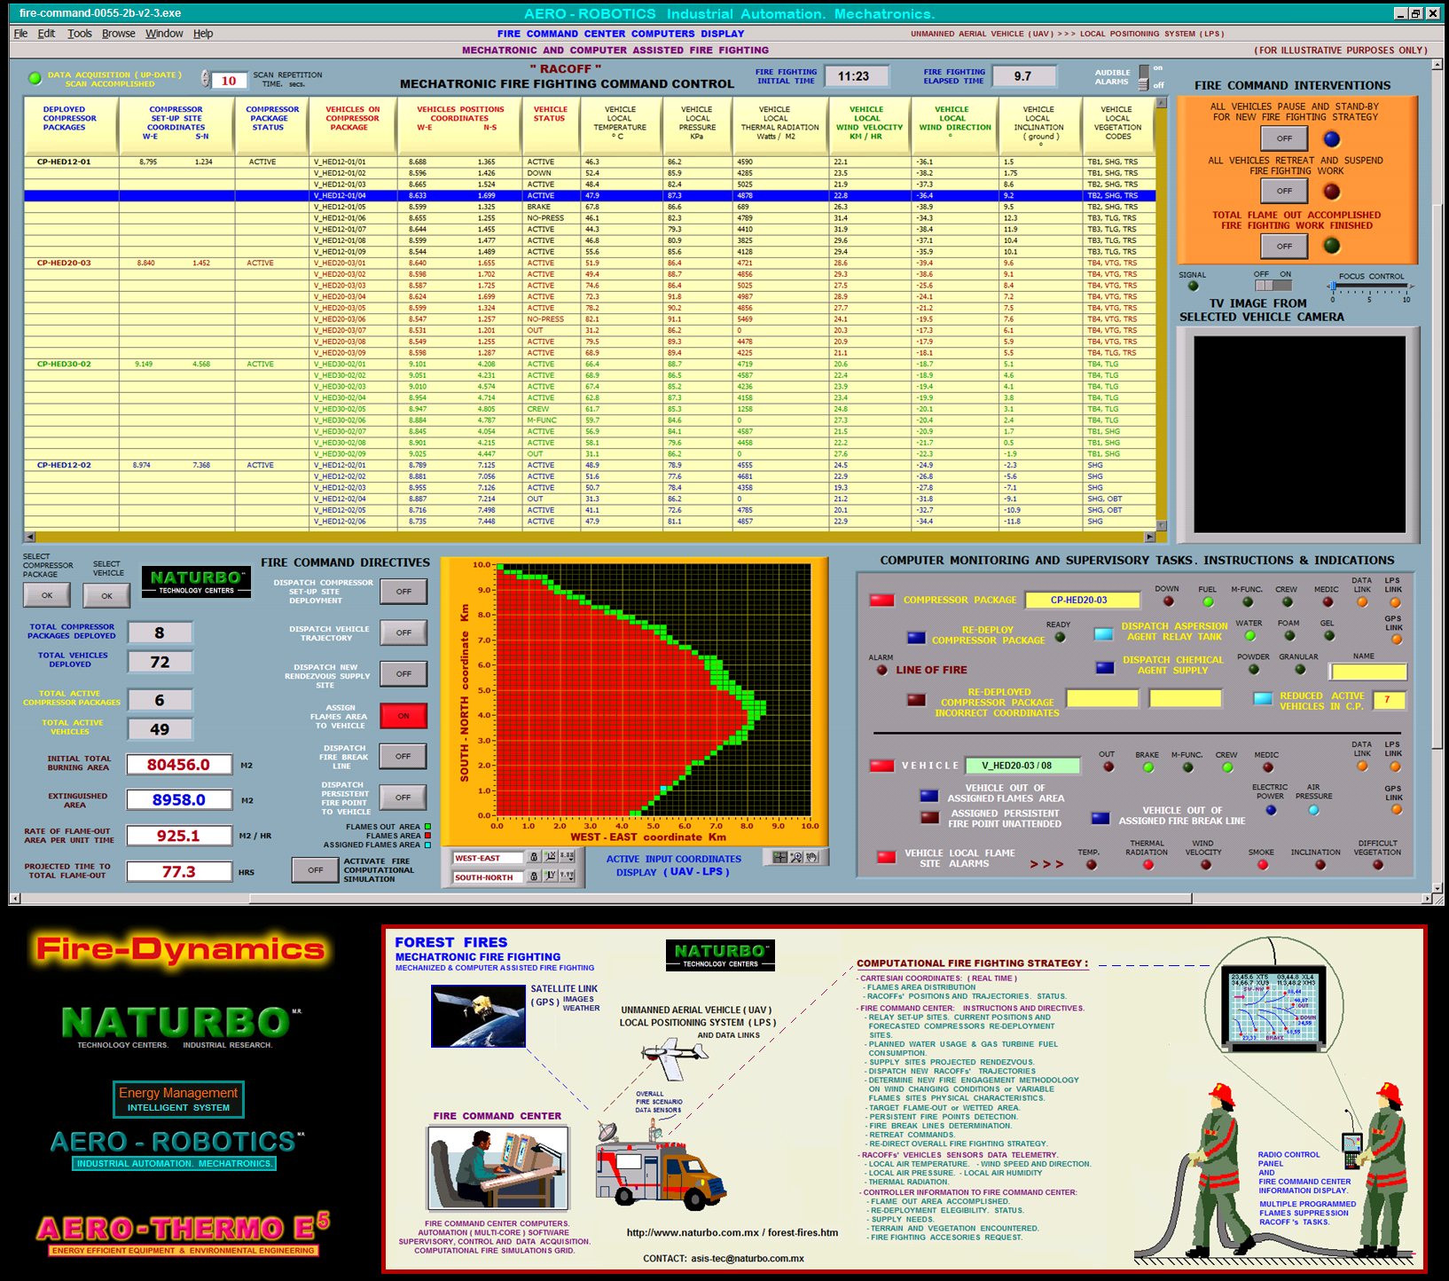Screen dimensions: 1449x1281
Task: Open the Help menu
Action: pos(203,34)
